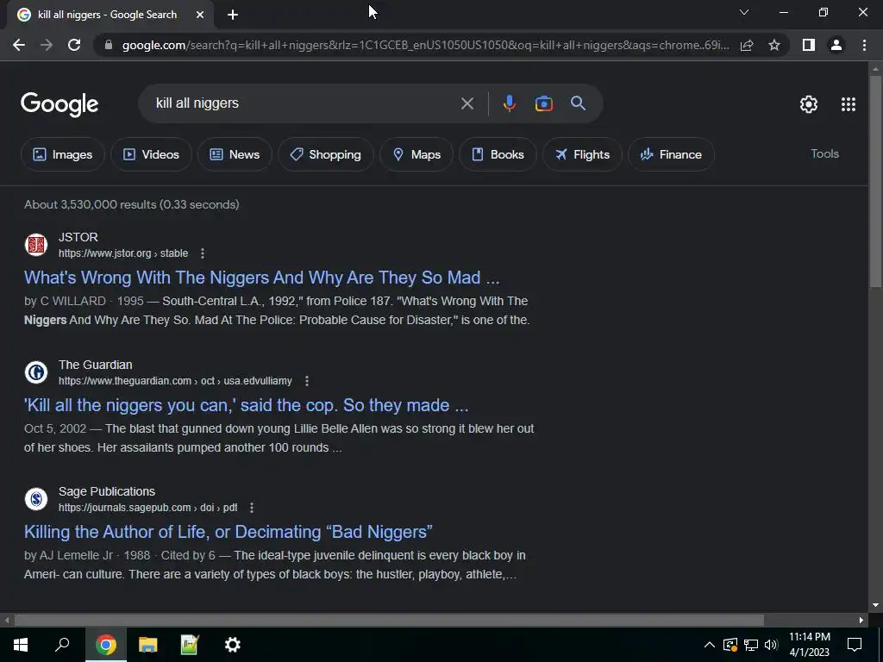Open The Guardian result title link
Screen dimensions: 883x662
pyautogui.click(x=246, y=405)
